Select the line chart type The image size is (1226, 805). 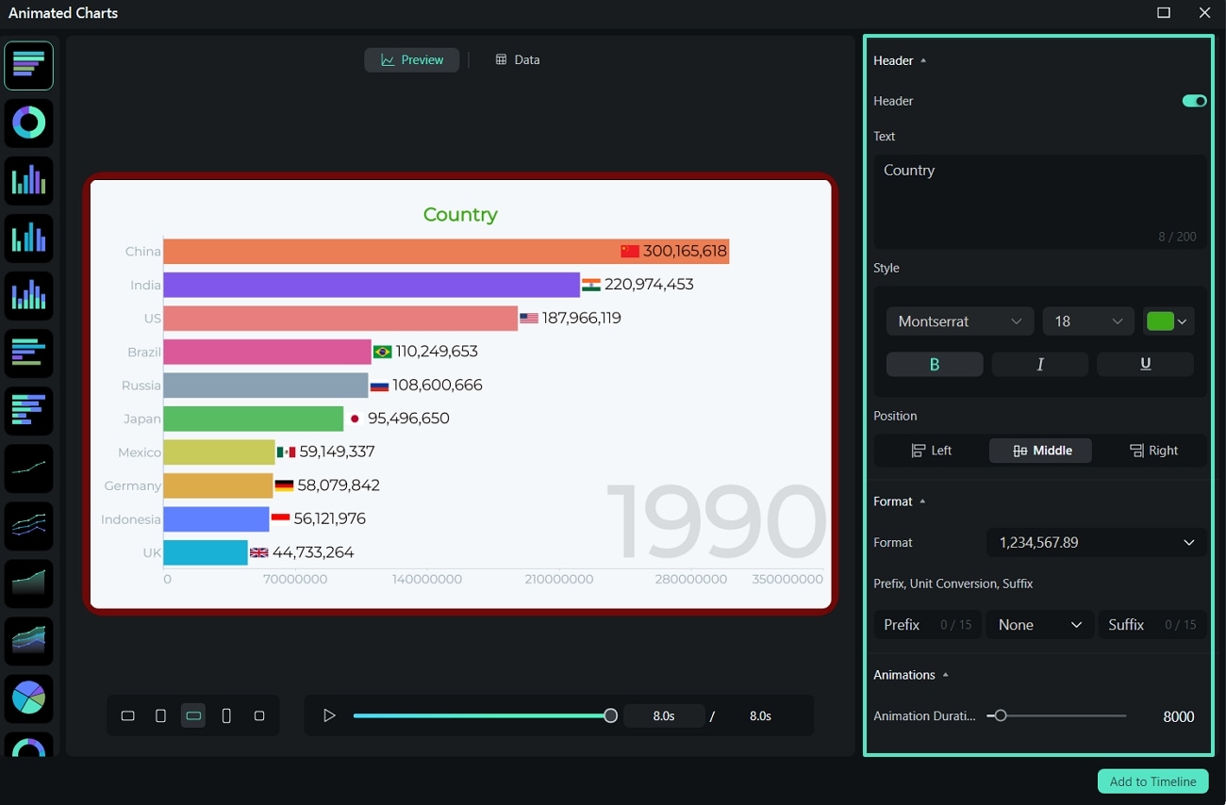28,468
